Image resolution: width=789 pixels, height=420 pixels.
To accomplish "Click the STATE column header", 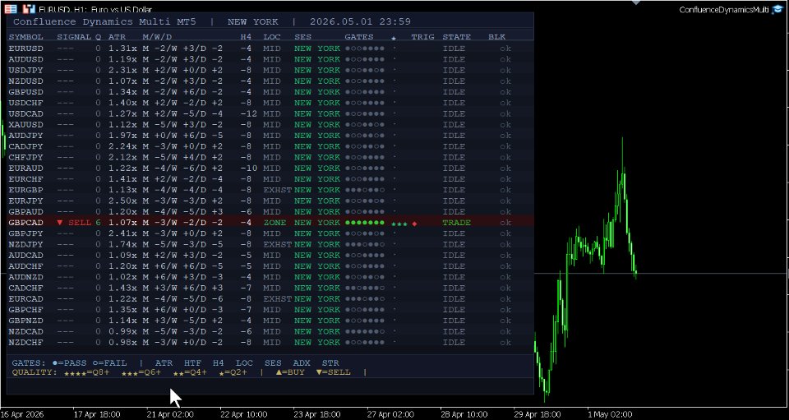I will (457, 37).
